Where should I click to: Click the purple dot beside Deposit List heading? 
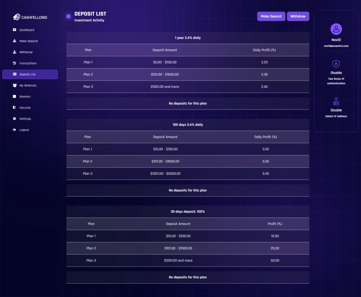(x=68, y=17)
